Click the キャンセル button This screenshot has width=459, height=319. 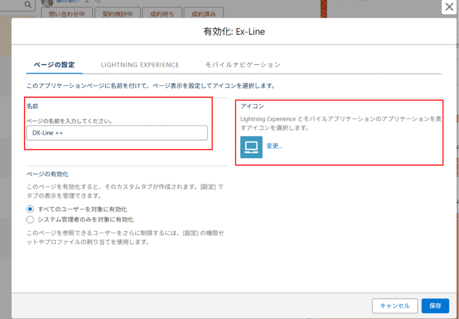click(394, 306)
